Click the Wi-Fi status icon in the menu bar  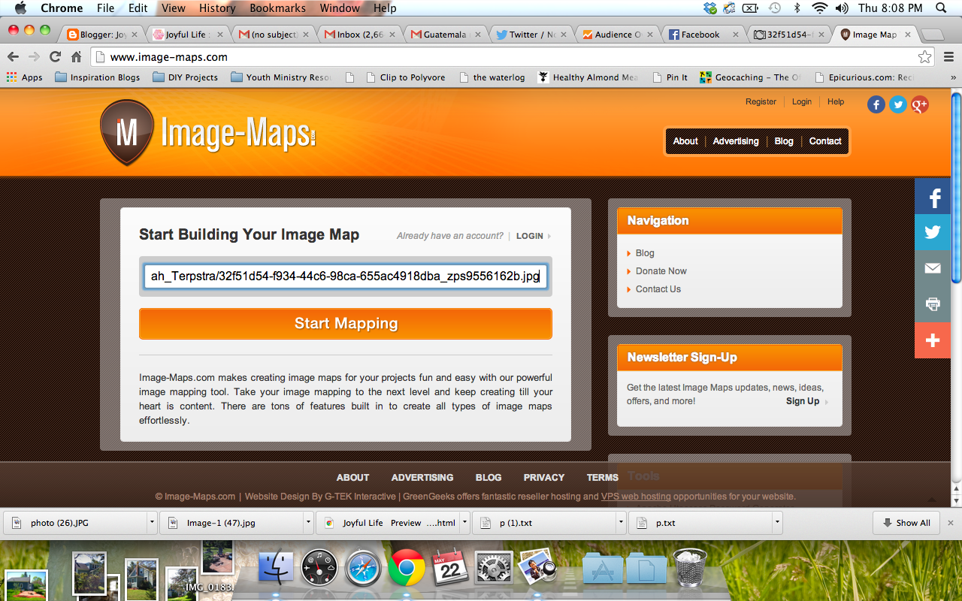[x=819, y=8]
